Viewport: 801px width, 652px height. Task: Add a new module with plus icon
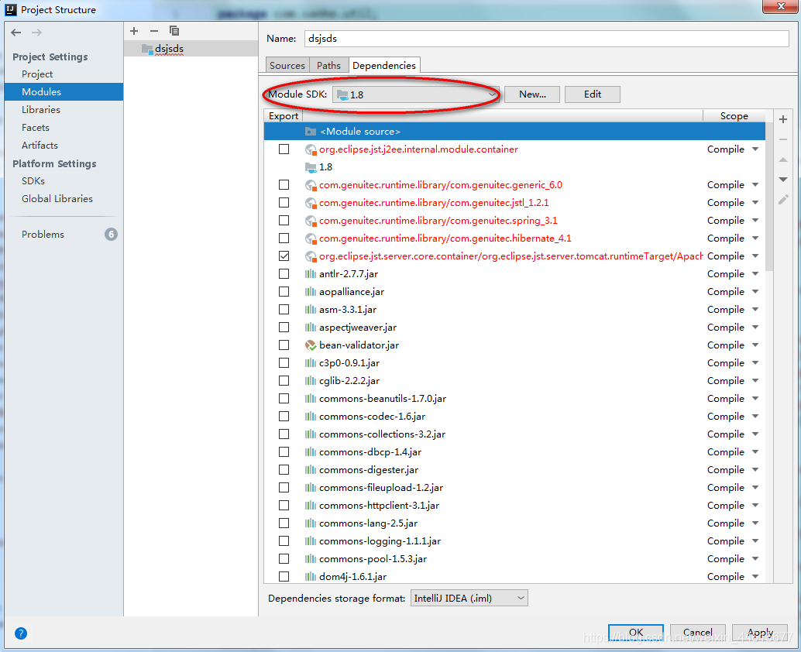(x=134, y=31)
